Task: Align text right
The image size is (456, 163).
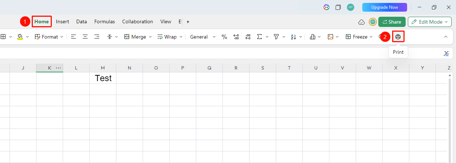Action: tap(97, 37)
